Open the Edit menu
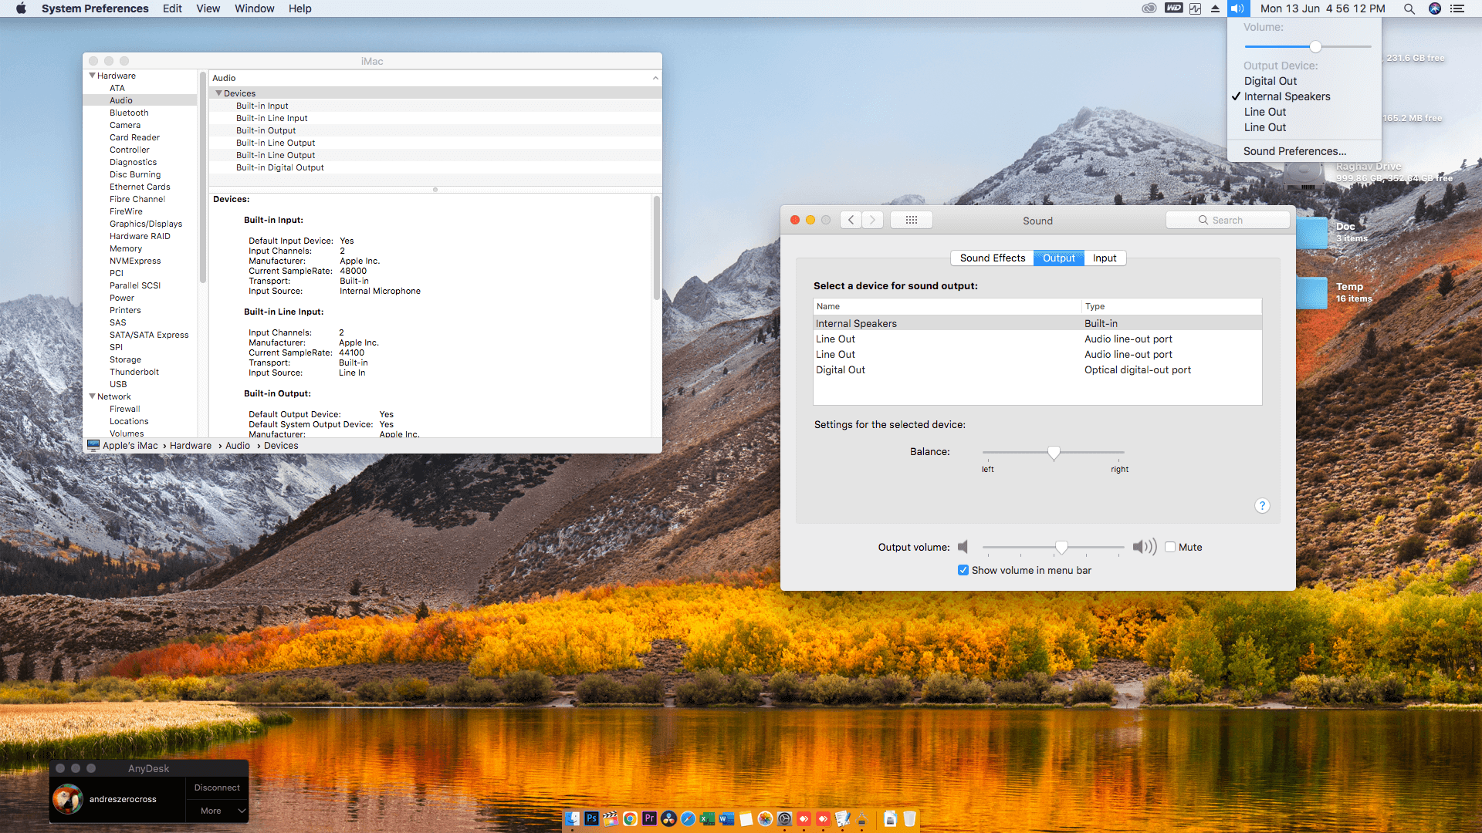This screenshot has width=1482, height=833. tap(172, 8)
